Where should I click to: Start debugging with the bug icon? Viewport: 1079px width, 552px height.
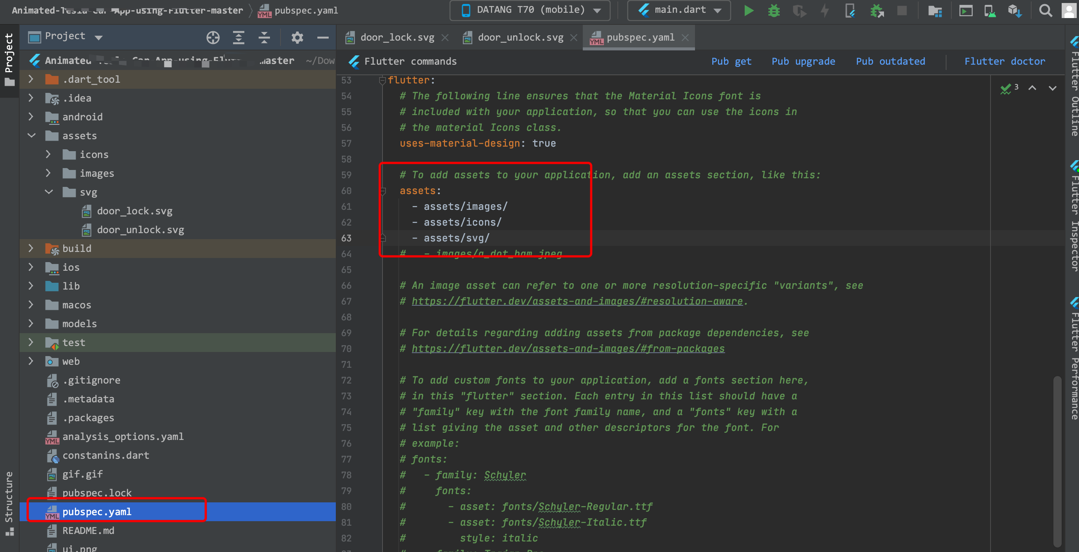[x=774, y=11]
